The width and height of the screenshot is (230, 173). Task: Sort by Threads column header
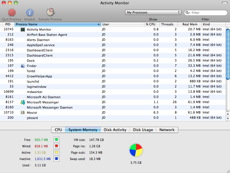(169, 24)
